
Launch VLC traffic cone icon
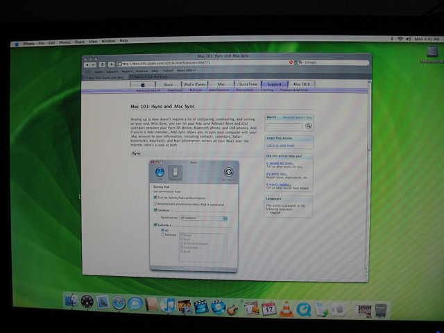[x=287, y=309]
